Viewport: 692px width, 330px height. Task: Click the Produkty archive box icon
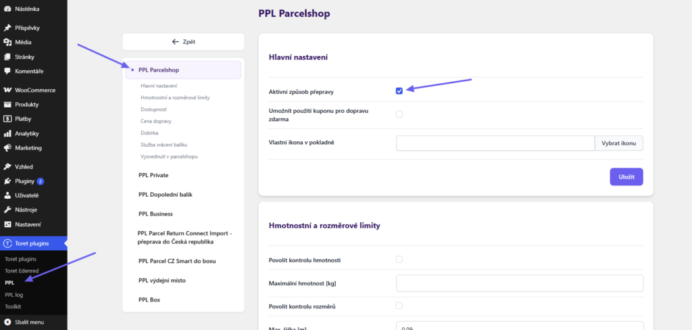7,105
